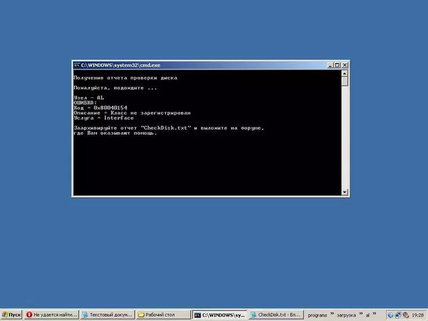Click the 'Получение отчета проверки диска' line
428x321 pixels.
click(x=126, y=78)
